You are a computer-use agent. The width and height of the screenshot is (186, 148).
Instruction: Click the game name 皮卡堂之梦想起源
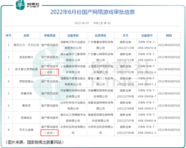click(26, 69)
